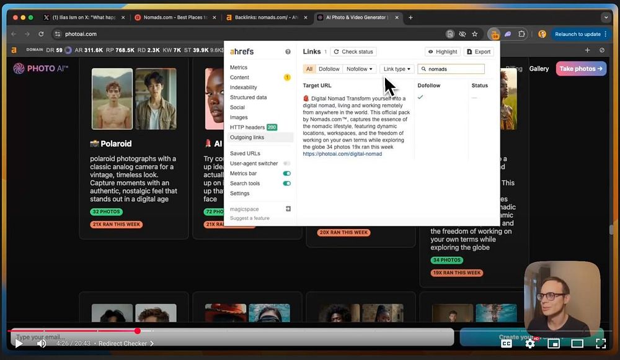Viewport: 620px width, 360px height.
Task: Select Outgoing links section
Action: [259, 137]
